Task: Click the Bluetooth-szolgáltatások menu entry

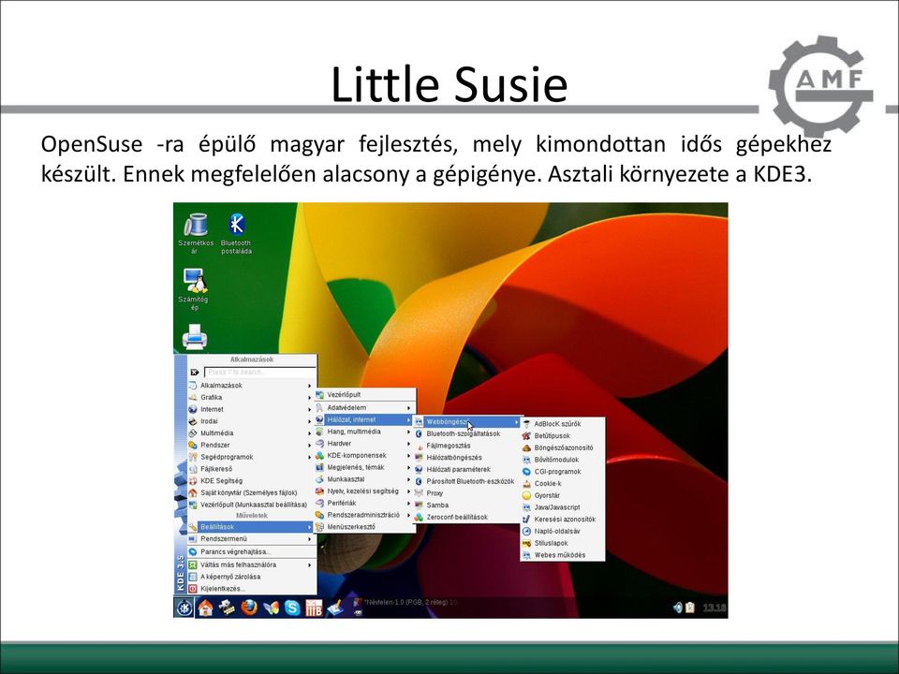Action: pos(466,433)
